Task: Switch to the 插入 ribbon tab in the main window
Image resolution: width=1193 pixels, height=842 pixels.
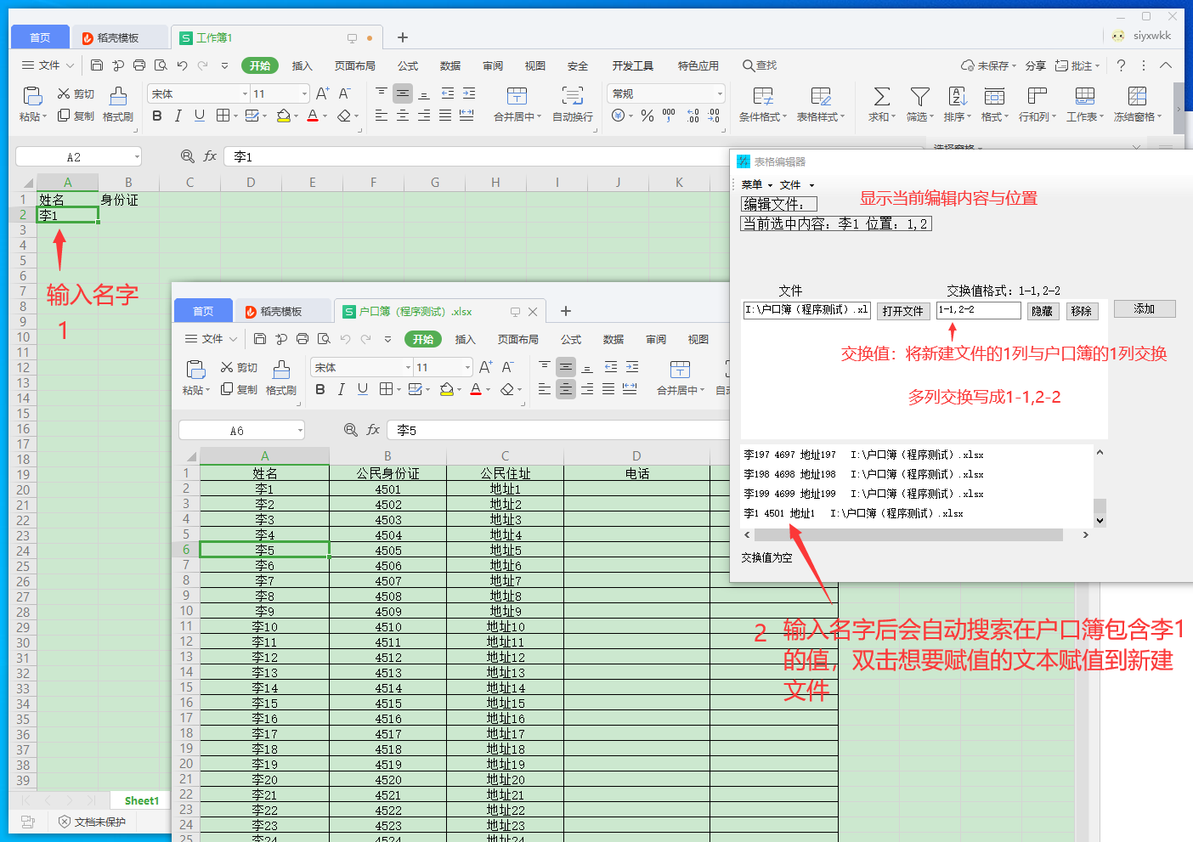Action: (302, 65)
